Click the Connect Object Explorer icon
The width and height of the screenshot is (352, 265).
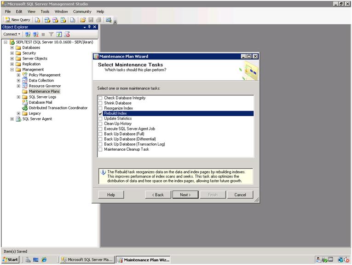(x=28, y=34)
